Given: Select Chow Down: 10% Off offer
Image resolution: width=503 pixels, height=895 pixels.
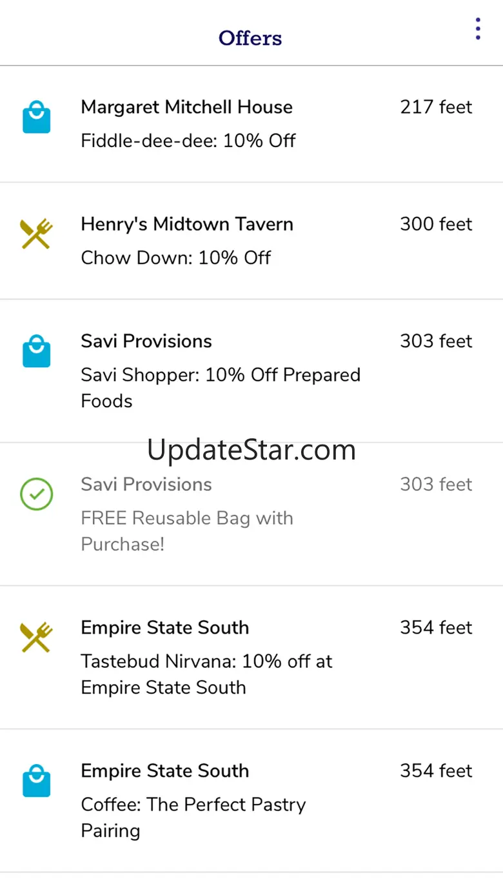Looking at the screenshot, I should point(176,258).
